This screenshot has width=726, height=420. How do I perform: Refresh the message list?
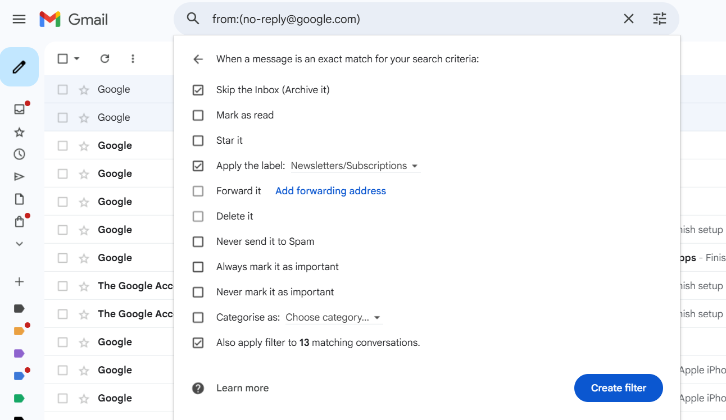(105, 58)
